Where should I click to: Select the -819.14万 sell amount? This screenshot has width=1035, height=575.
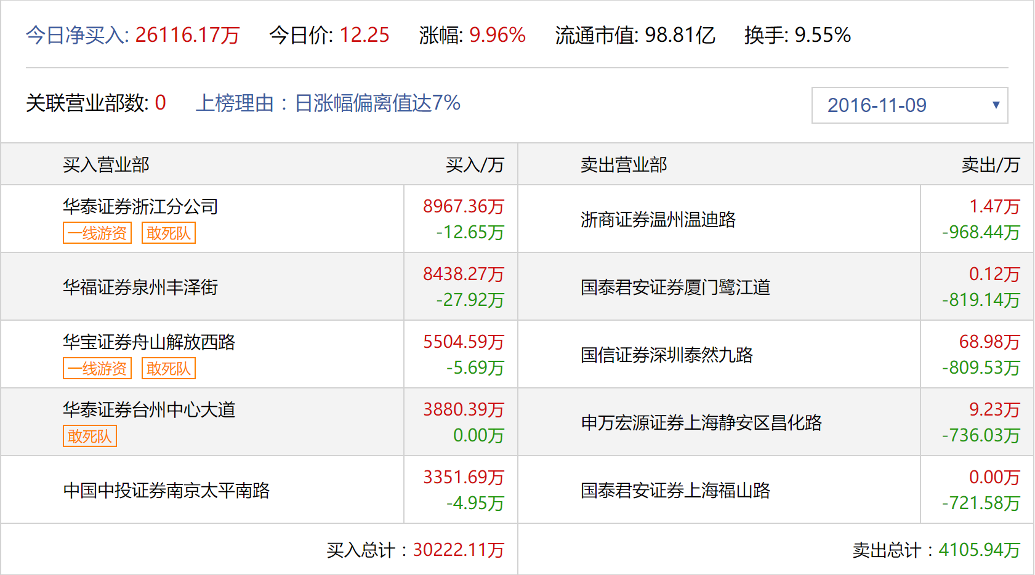coord(981,300)
